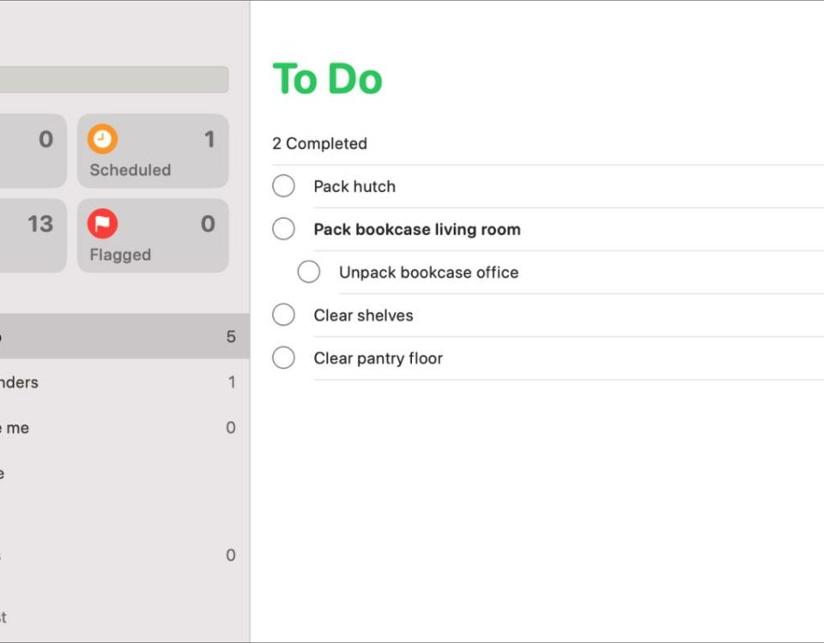This screenshot has height=643, width=824.
Task: Open the Scheduled smart list label
Action: pos(130,170)
